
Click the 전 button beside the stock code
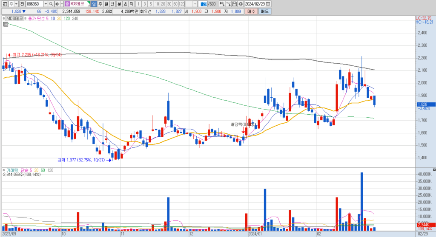pos(22,4)
